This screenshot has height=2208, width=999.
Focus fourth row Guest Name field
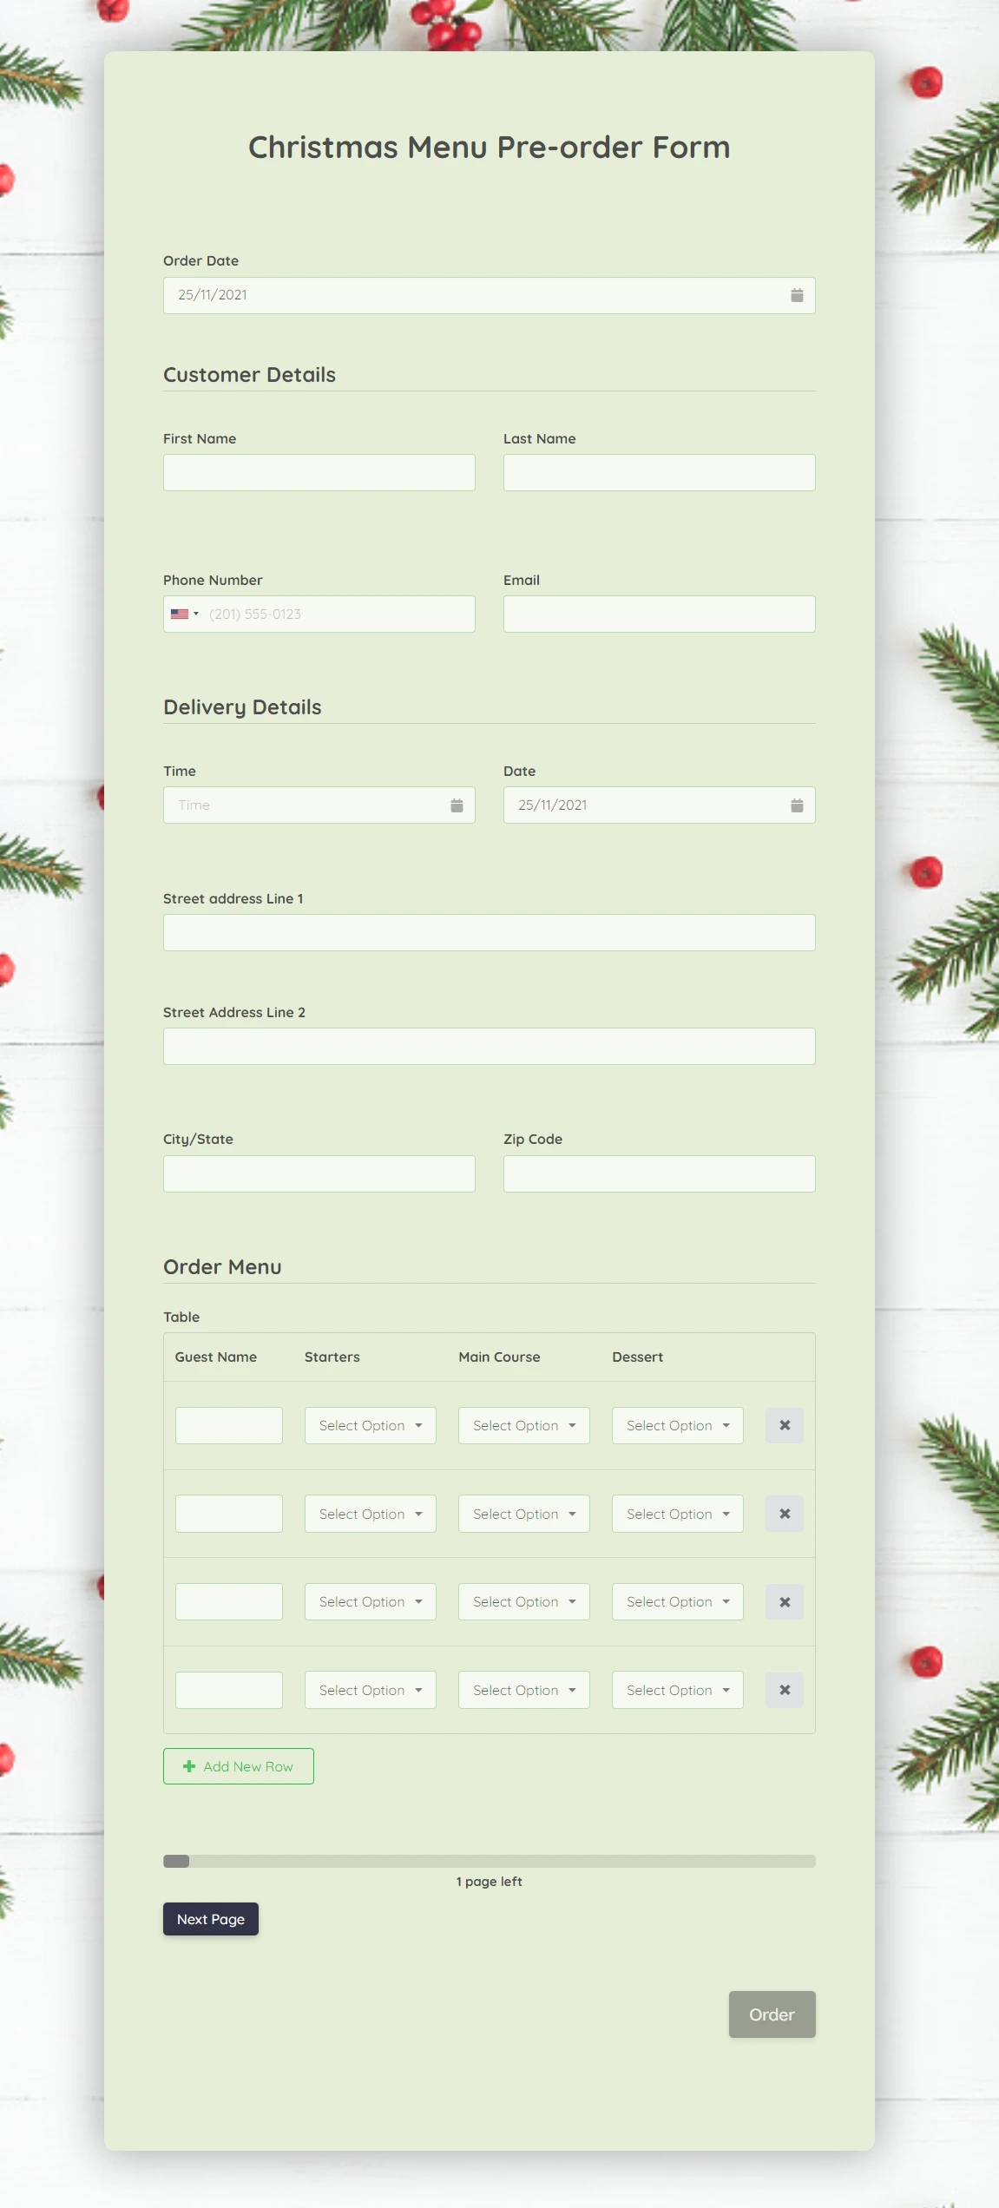[x=229, y=1690]
